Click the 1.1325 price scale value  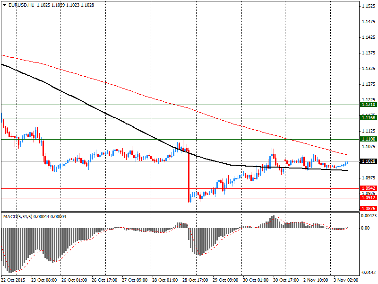point(369,69)
